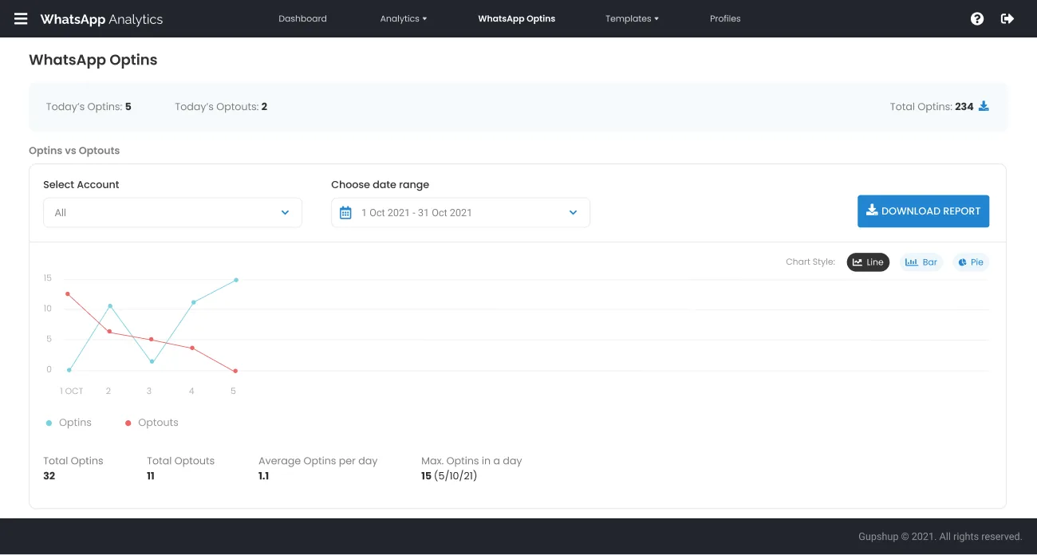Click the Total Optins value 32

click(49, 476)
